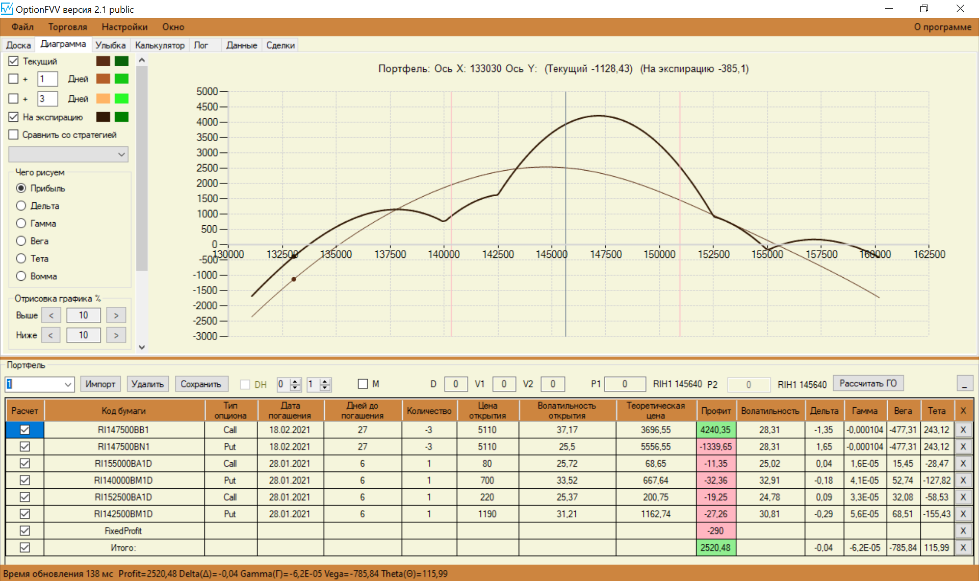Viewport: 979px width, 581px height.
Task: Open the Торговля menu
Action: click(67, 27)
